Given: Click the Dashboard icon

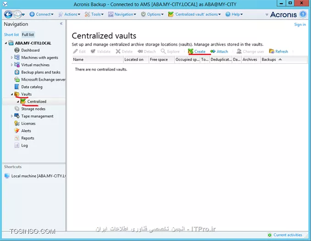Looking at the screenshot, I should coord(17,50).
